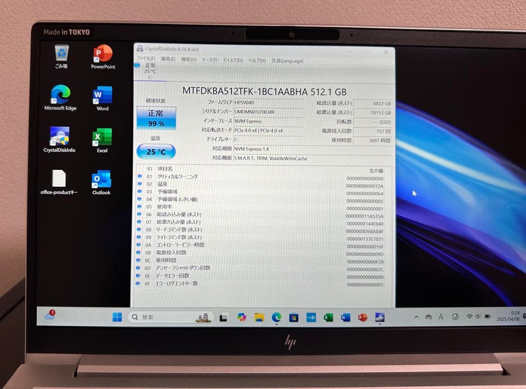Screen dimensions: 526x389
Task: Select the Word desktop shortcut
Action: point(102,99)
